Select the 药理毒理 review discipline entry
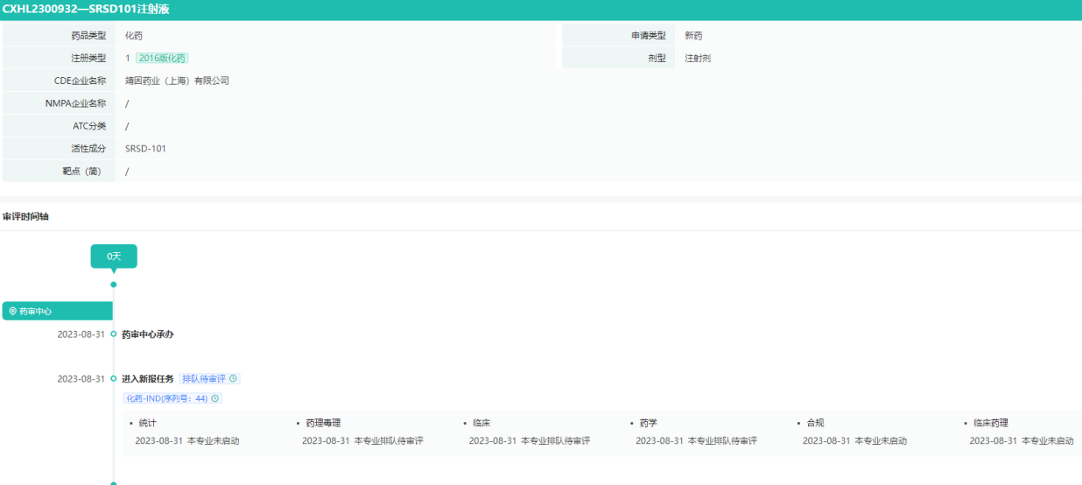Viewport: 1082px width, 485px height. 323,423
